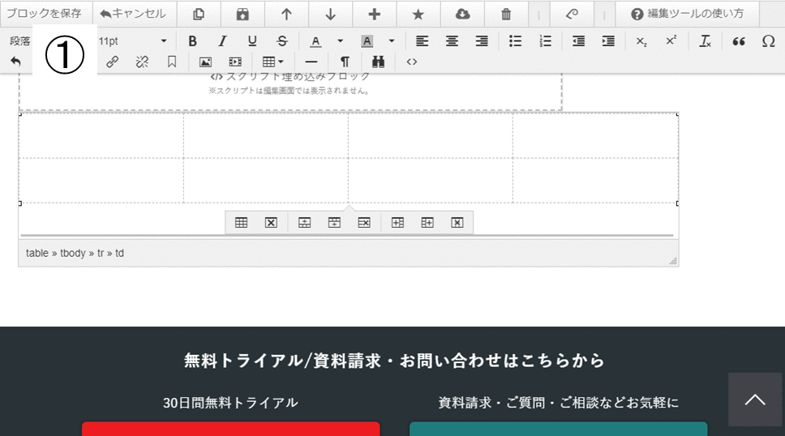Decrease the indent
This screenshot has height=436, width=785.
point(578,41)
